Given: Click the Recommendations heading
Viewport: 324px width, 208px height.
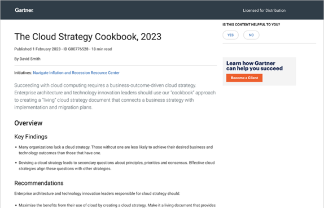Looking at the screenshot, I should (x=39, y=183).
